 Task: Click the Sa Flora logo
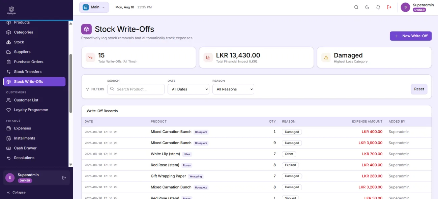click(x=11, y=10)
